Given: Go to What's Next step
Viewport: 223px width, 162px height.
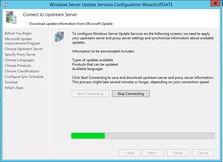Looking at the screenshot, I should [14, 88].
